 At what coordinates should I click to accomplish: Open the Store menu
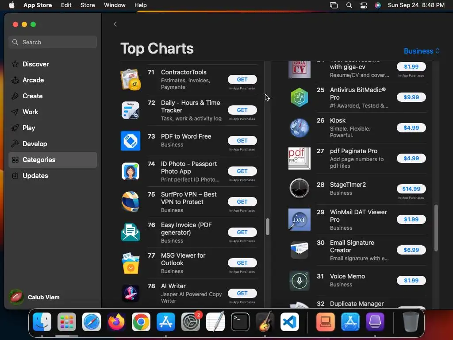click(x=88, y=5)
